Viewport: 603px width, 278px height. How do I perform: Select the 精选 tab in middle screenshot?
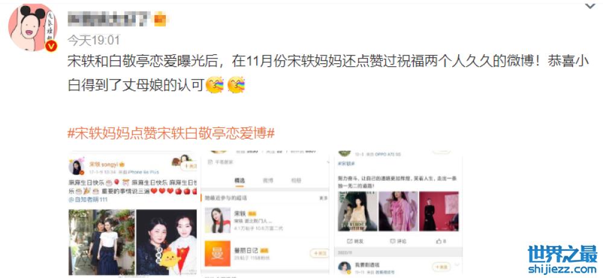click(240, 180)
